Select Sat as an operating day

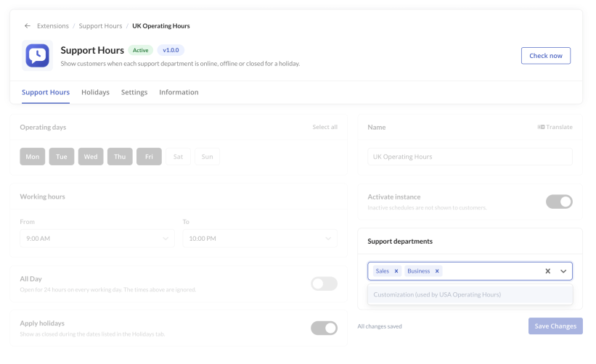(178, 157)
